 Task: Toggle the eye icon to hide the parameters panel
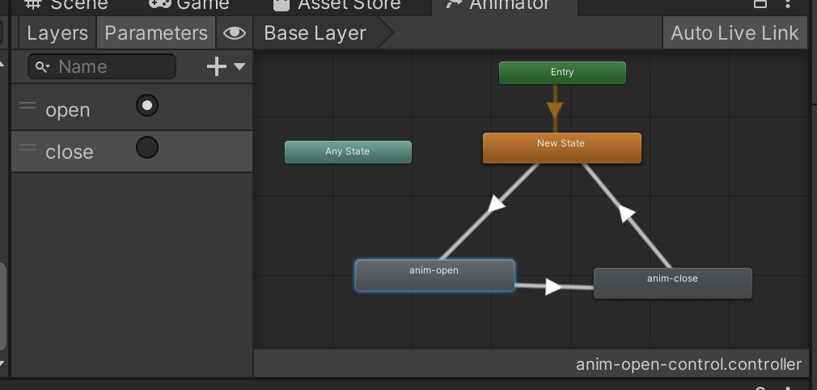click(x=234, y=33)
